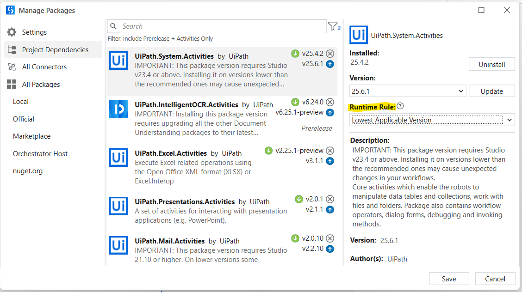Image resolution: width=522 pixels, height=292 pixels.
Task: Click green installed icon beside System.Activities v25.4.2
Action: click(x=295, y=54)
